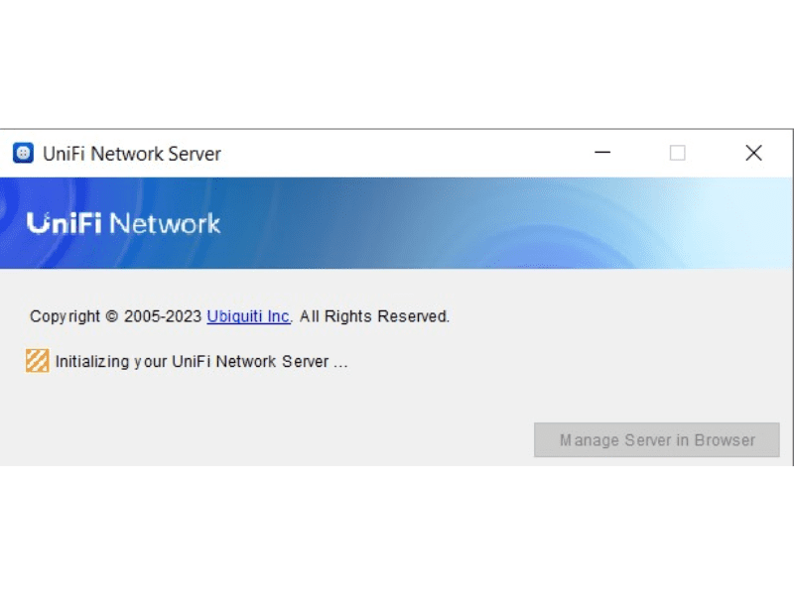Image resolution: width=794 pixels, height=595 pixels.
Task: Click the ellipsis after the initializing message
Action: 340,363
